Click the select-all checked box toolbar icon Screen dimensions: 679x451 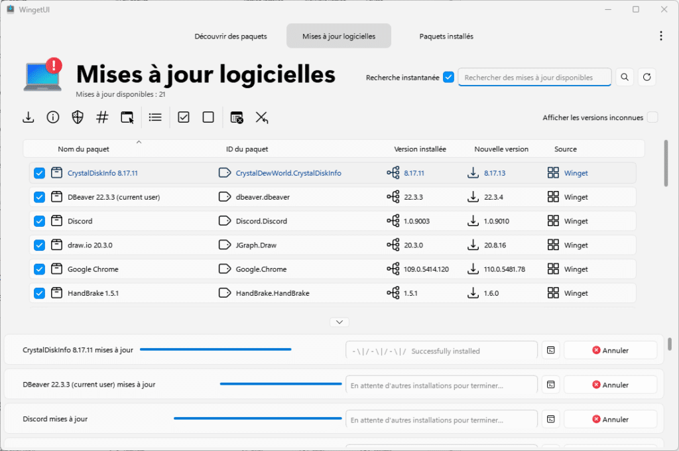click(184, 117)
